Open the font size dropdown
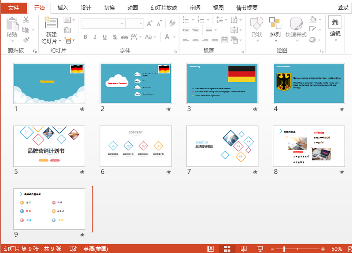The height and width of the screenshot is (253, 352). pyautogui.click(x=141, y=23)
